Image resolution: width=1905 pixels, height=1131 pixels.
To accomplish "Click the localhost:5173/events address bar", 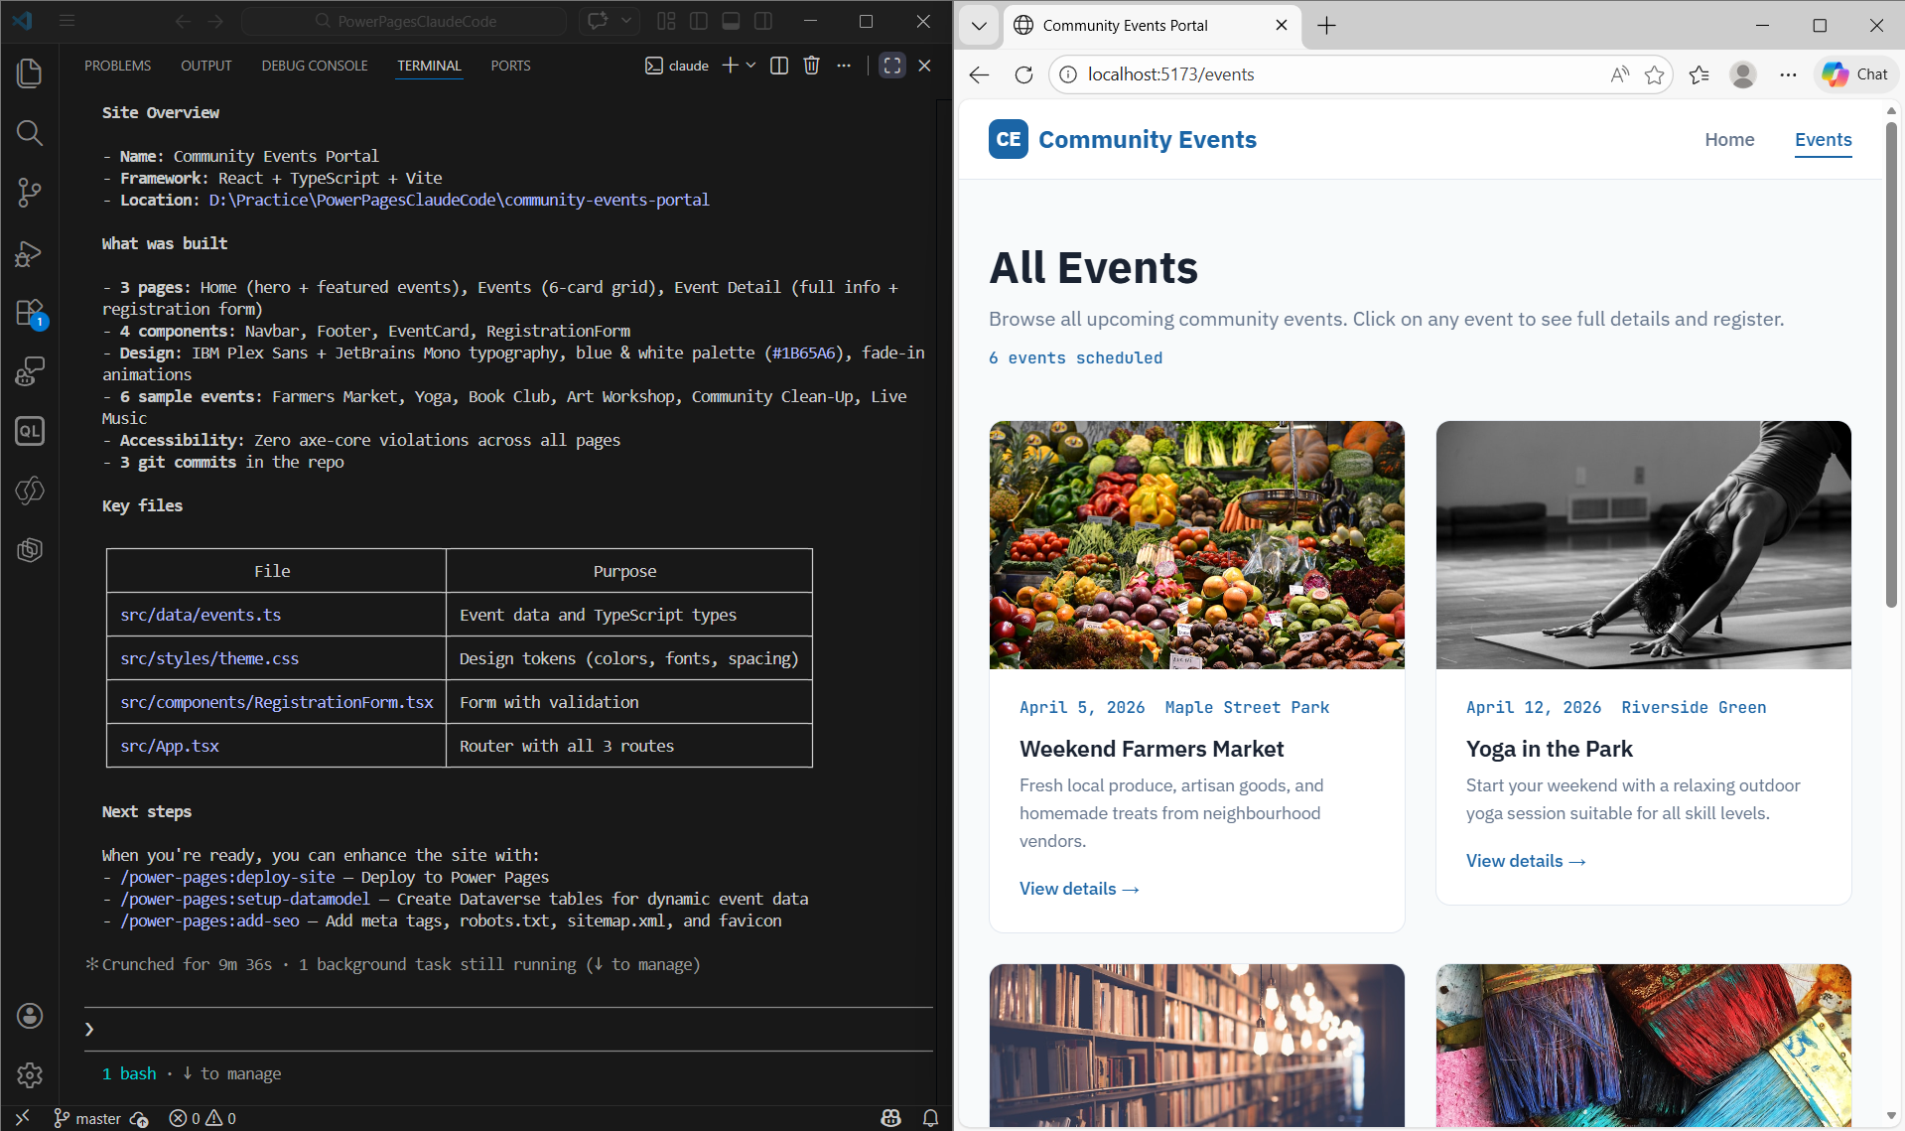I will click(1170, 74).
